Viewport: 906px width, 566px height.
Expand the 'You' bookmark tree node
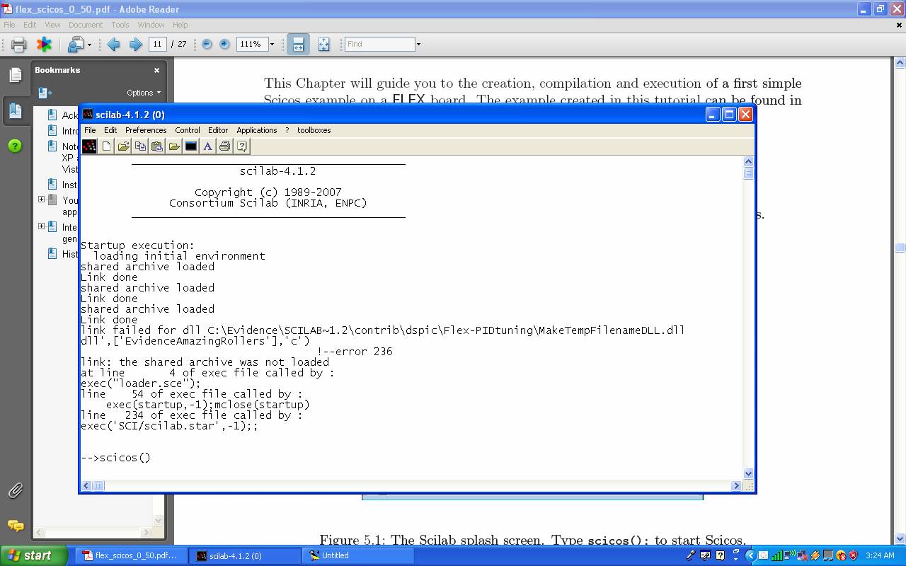tap(41, 200)
